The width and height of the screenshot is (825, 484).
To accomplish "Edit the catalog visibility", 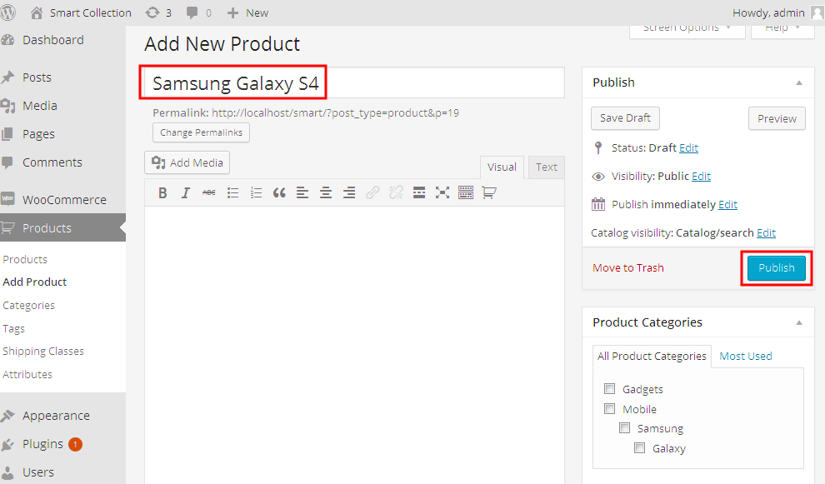I will [766, 233].
